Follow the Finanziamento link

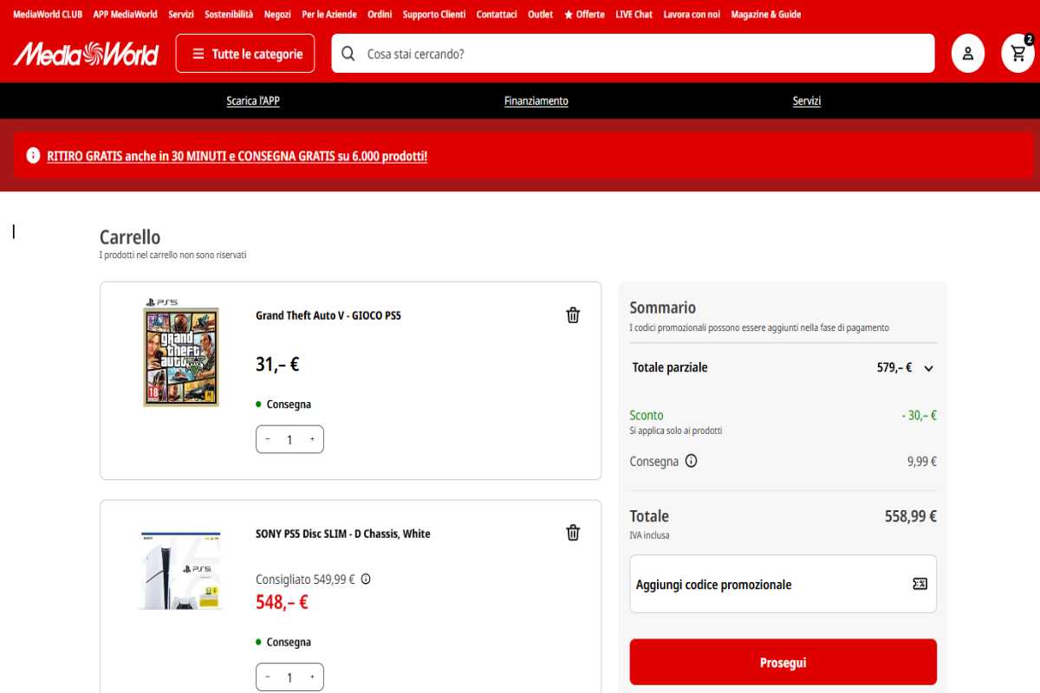coord(536,101)
